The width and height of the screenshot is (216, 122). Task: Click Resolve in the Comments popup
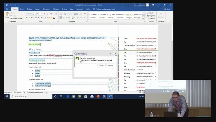point(109,65)
